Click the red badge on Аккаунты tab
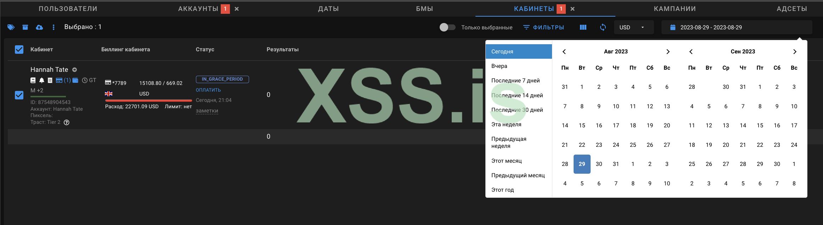Viewport: 823px width, 225px height. (225, 9)
